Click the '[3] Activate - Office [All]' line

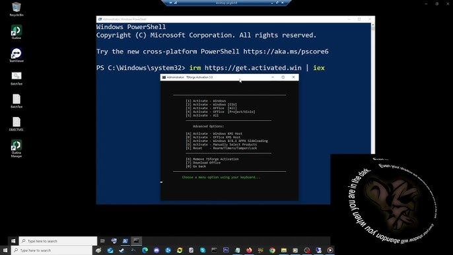coord(211,108)
